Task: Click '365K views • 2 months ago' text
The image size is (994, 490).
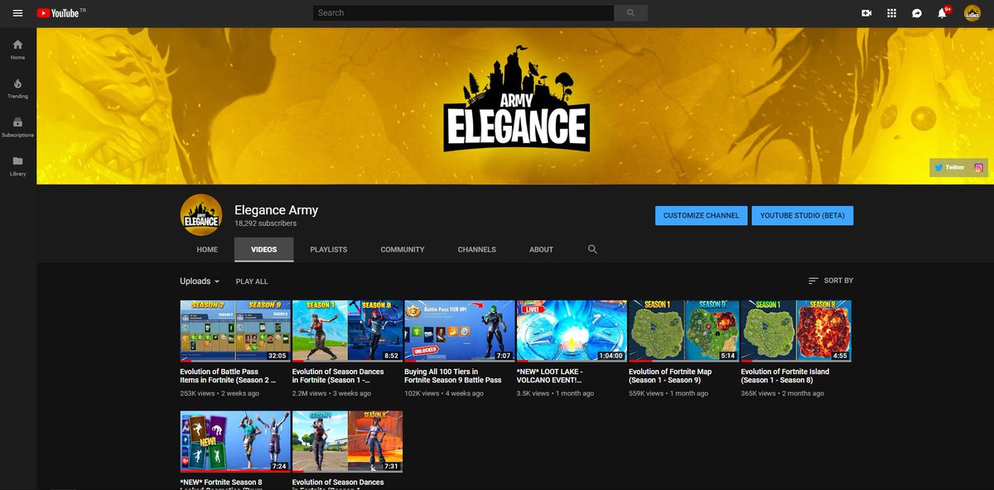Action: [783, 394]
